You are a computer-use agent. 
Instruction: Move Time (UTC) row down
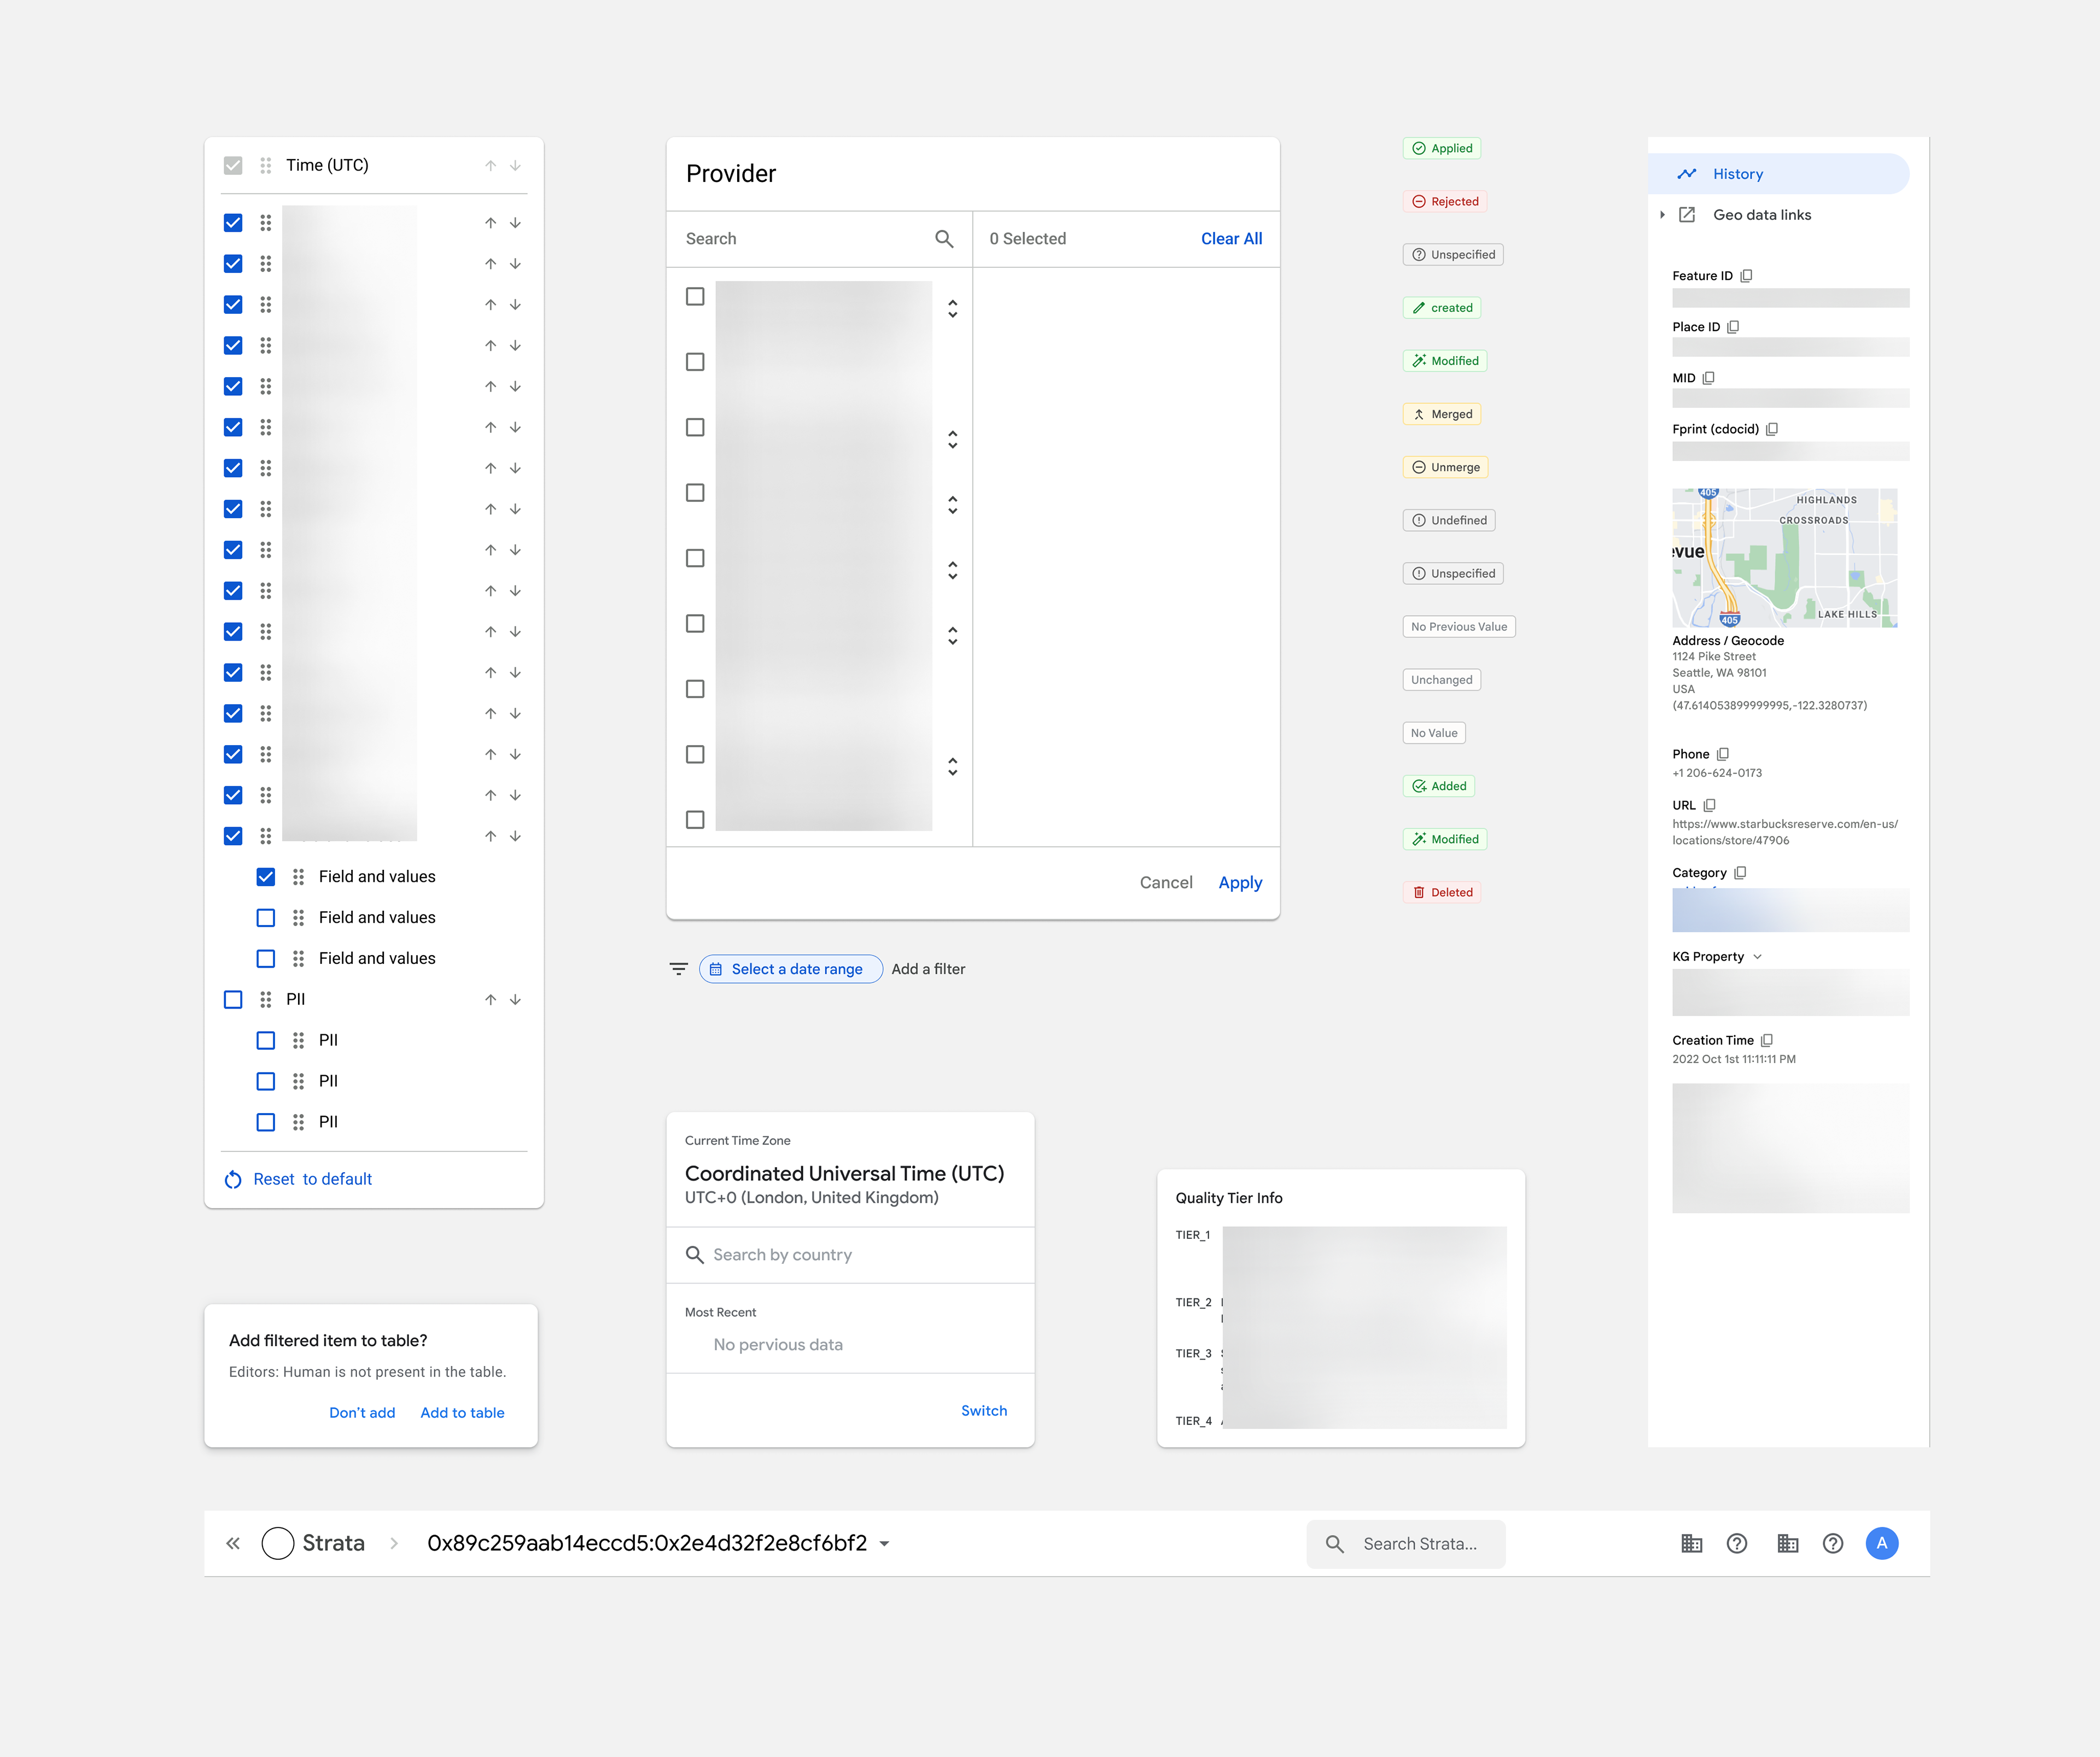(515, 166)
